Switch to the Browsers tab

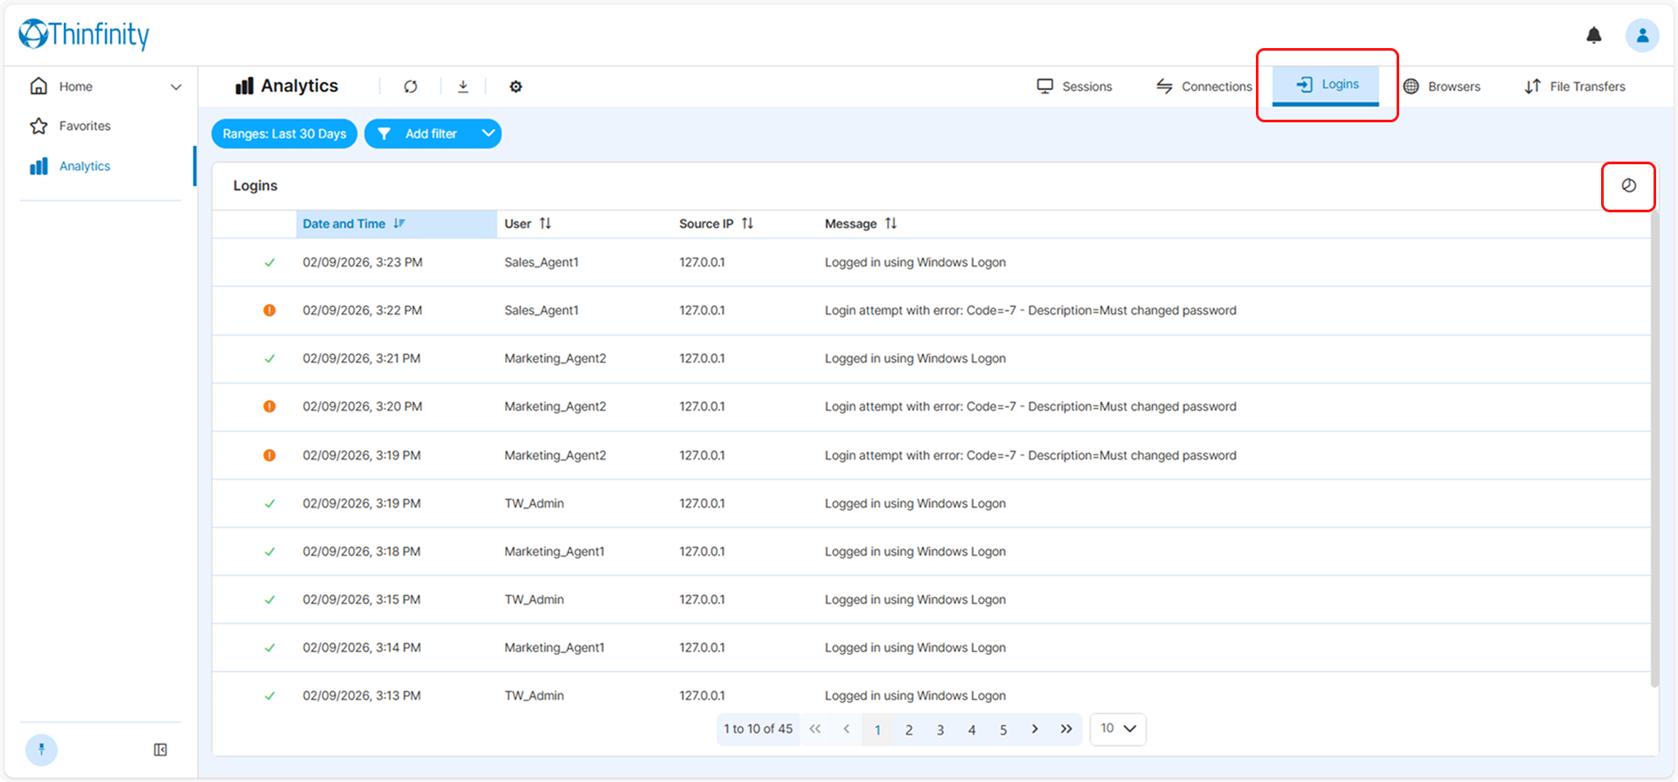1442,87
